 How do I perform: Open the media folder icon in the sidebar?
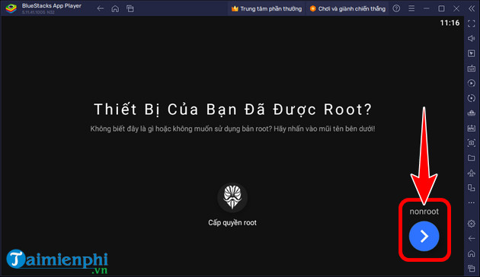[472, 158]
